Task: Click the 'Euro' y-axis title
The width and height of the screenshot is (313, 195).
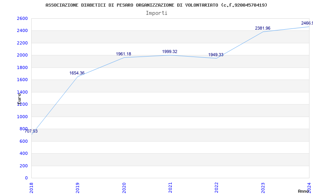Action: [19, 98]
